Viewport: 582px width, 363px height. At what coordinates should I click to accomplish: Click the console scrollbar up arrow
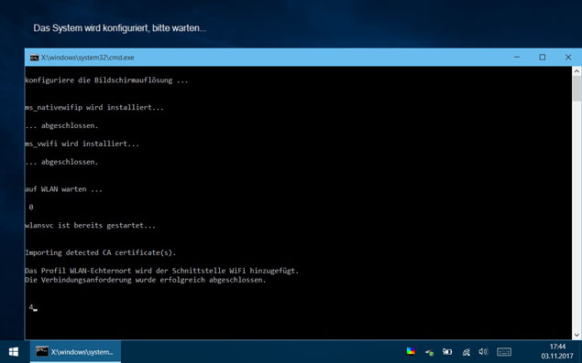pos(577,70)
